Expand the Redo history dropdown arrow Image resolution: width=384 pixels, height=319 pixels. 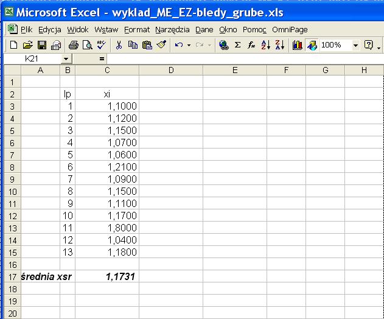tap(209, 45)
